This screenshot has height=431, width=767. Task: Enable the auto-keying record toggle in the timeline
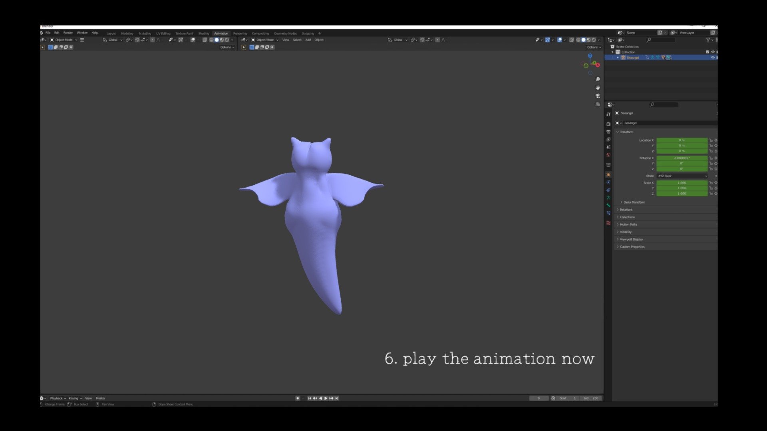click(x=298, y=398)
